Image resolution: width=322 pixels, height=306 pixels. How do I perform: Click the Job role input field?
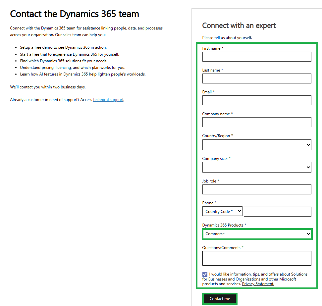click(x=257, y=189)
